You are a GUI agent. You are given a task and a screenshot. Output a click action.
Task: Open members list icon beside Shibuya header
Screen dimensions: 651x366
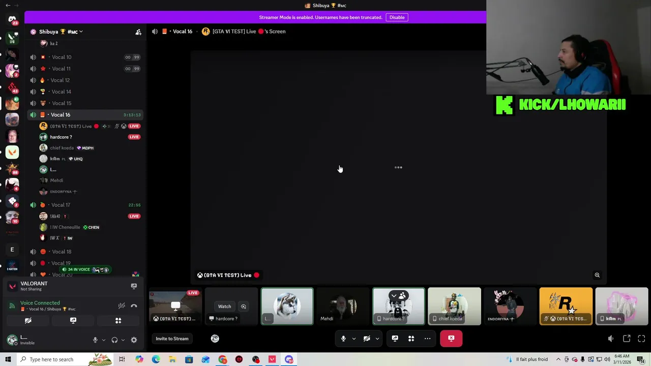click(x=138, y=32)
